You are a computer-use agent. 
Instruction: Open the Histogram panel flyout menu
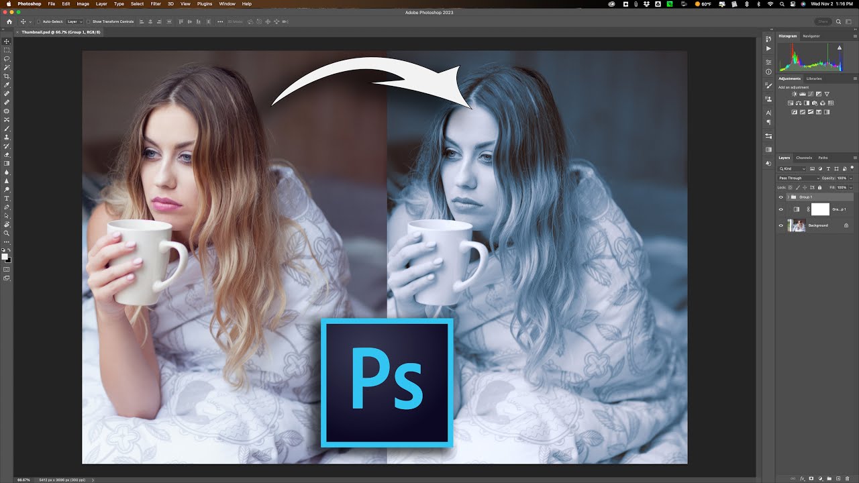click(x=855, y=36)
